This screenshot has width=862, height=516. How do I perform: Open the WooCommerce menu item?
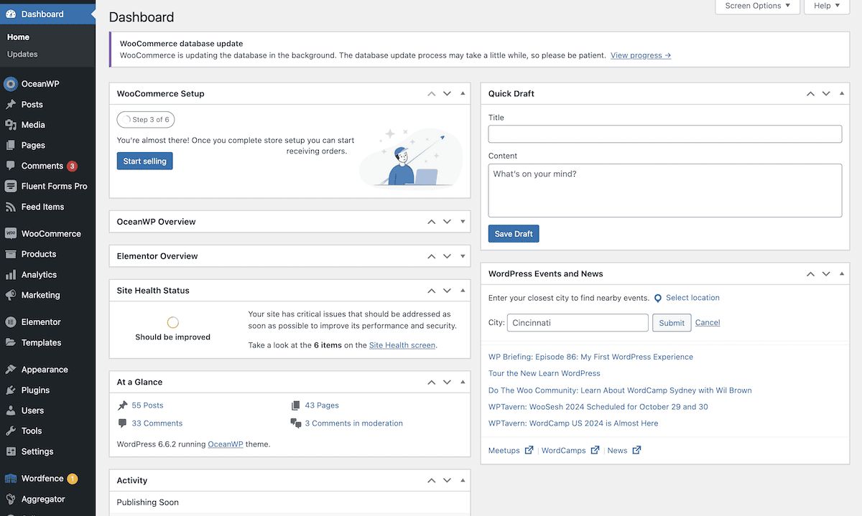click(x=47, y=233)
